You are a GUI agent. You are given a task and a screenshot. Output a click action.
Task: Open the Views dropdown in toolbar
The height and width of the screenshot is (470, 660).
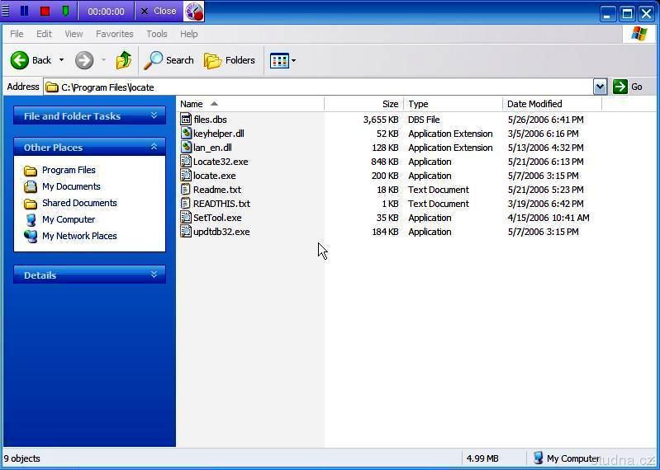pos(283,60)
